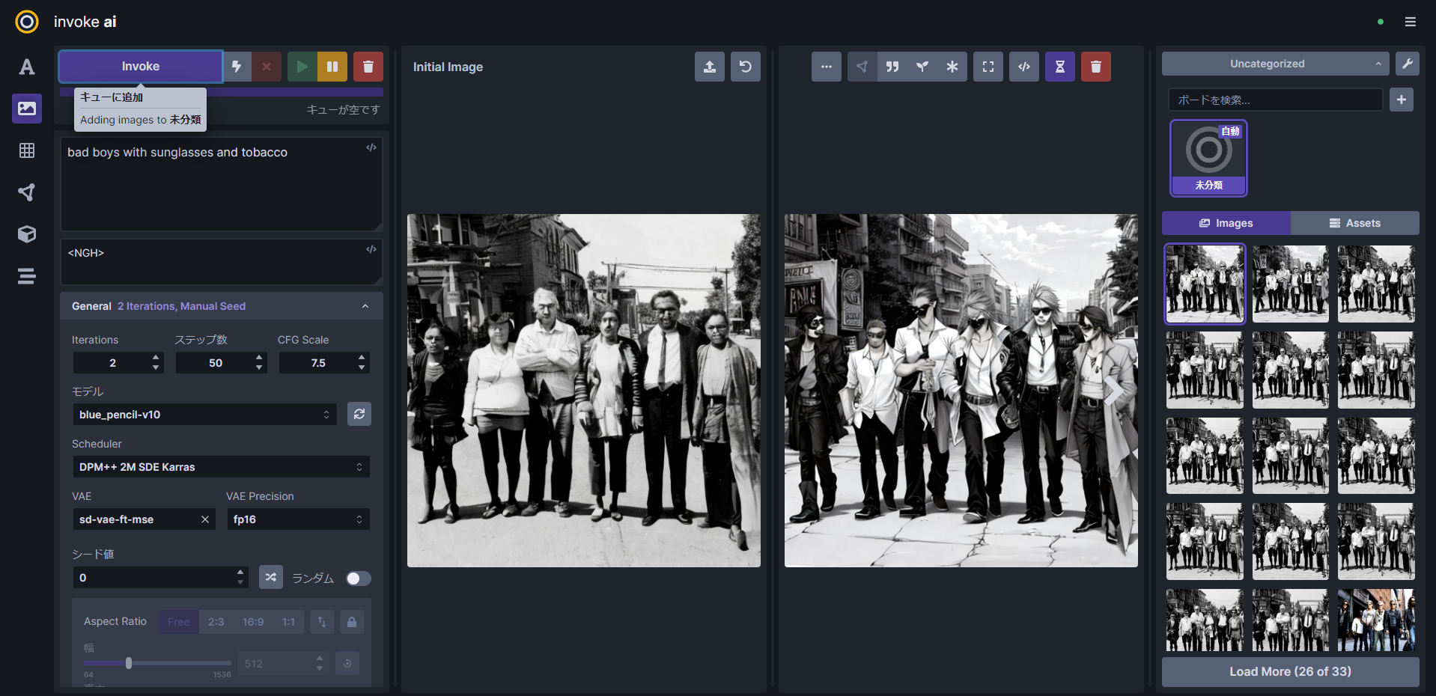Click the negative prompt field containing <NGH>
The width and height of the screenshot is (1436, 696).
pos(222,262)
